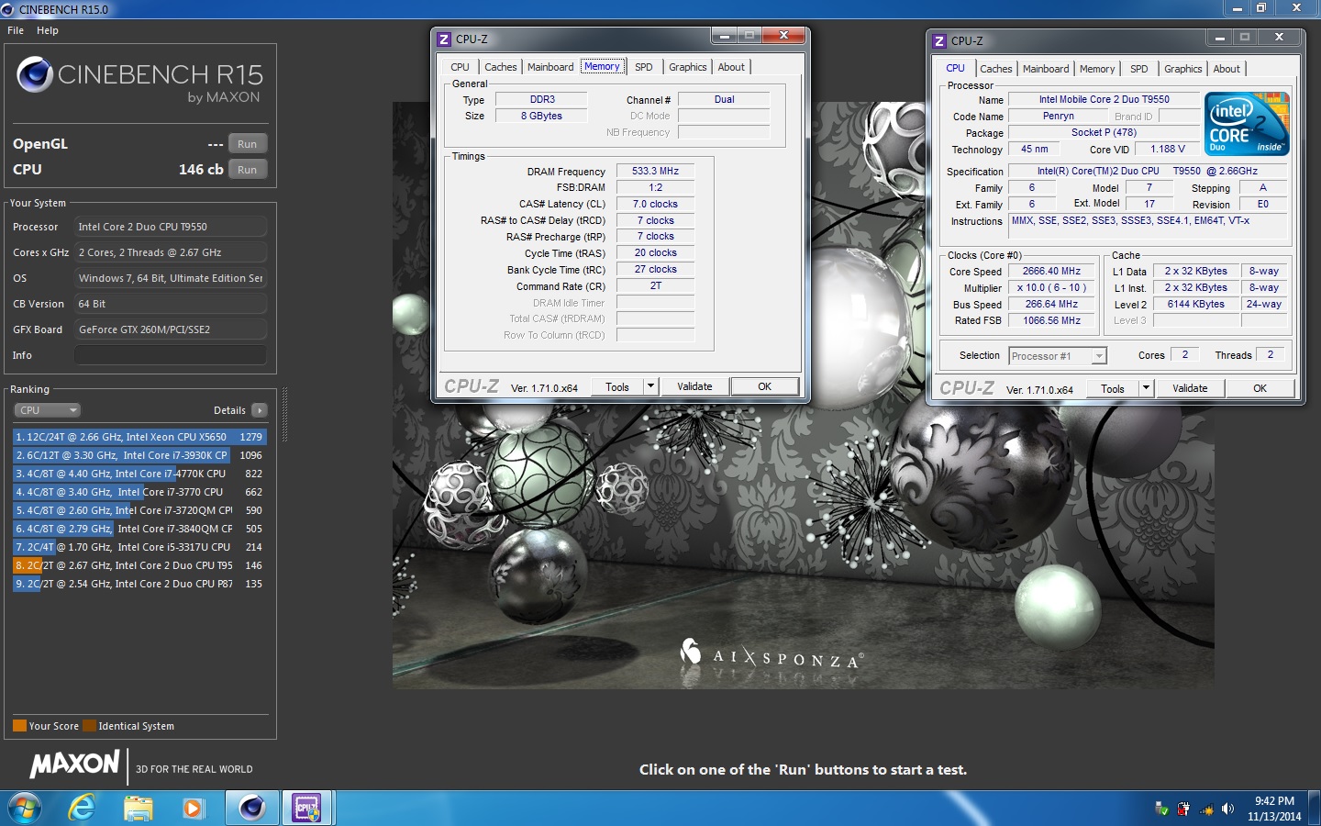The image size is (1321, 826).
Task: Click the Core Speed 2666.40 MHz value
Action: point(1051,271)
